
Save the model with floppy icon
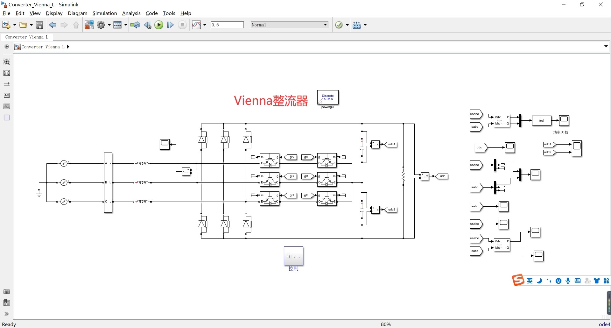click(x=39, y=25)
